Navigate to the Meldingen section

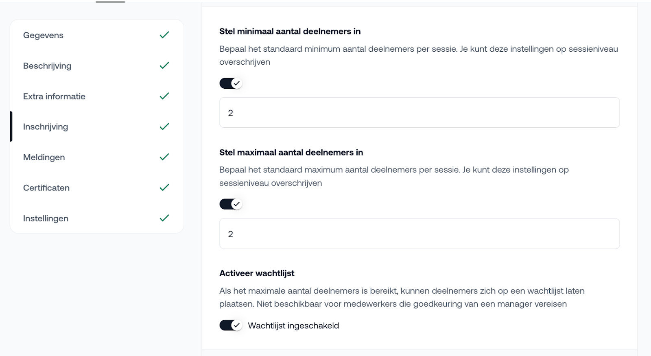44,157
